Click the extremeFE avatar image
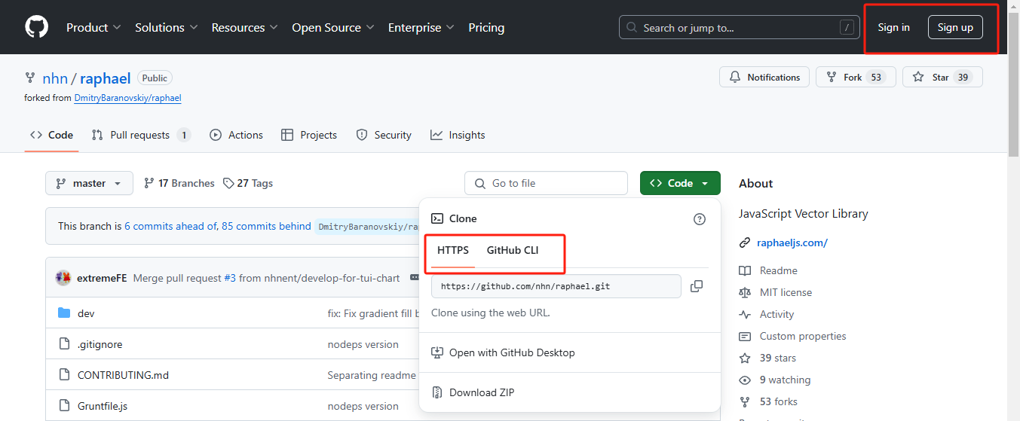This screenshot has height=421, width=1020. [x=63, y=278]
